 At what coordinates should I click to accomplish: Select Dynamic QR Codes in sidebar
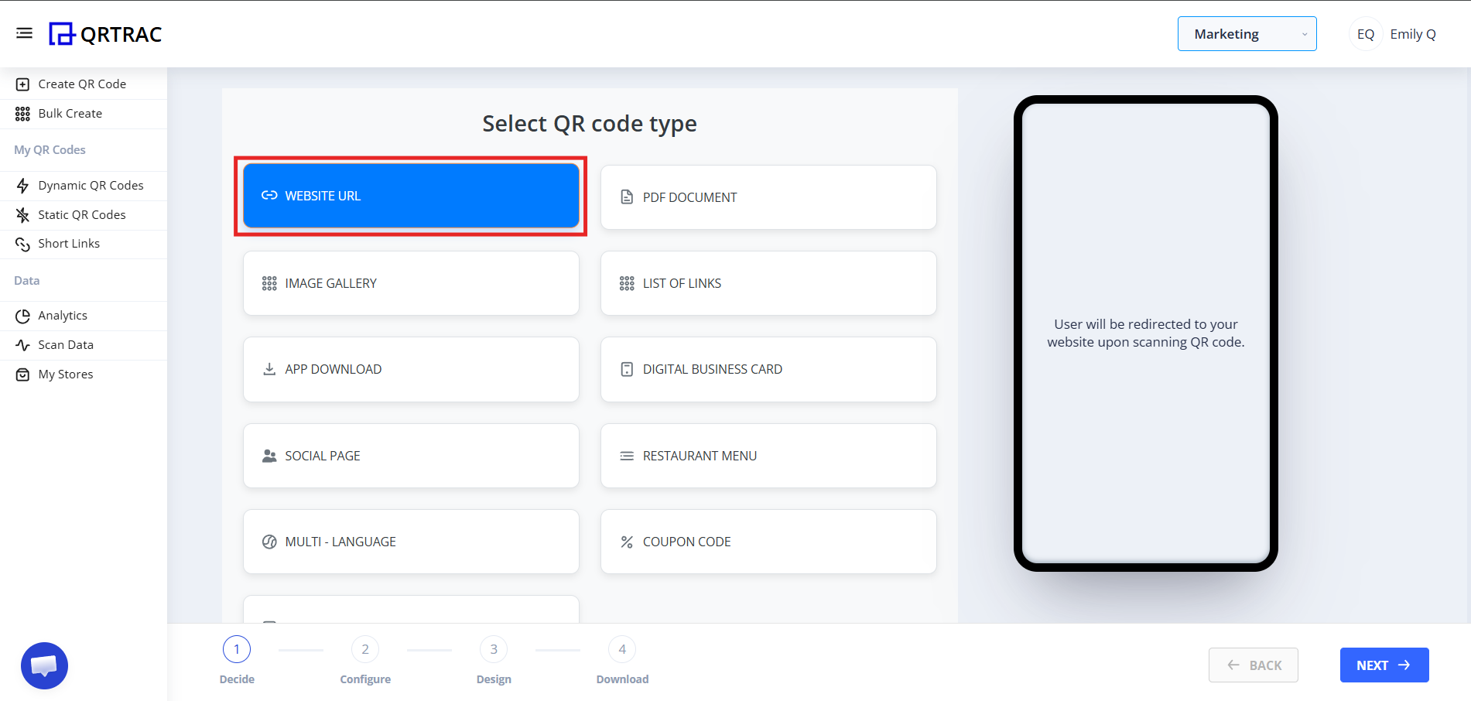click(91, 185)
